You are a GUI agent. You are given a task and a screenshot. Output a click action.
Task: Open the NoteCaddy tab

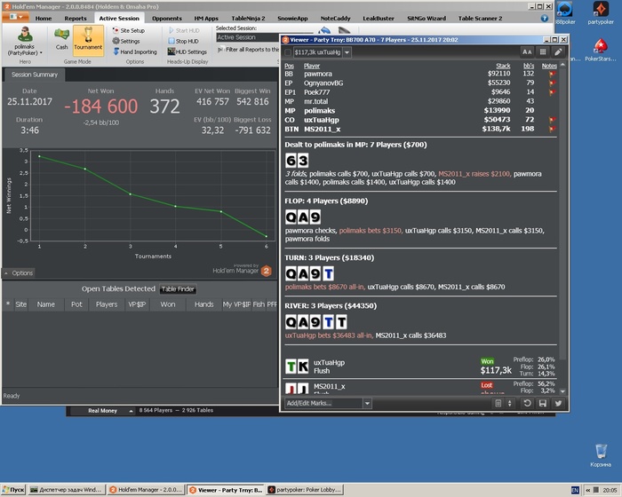pyautogui.click(x=335, y=19)
